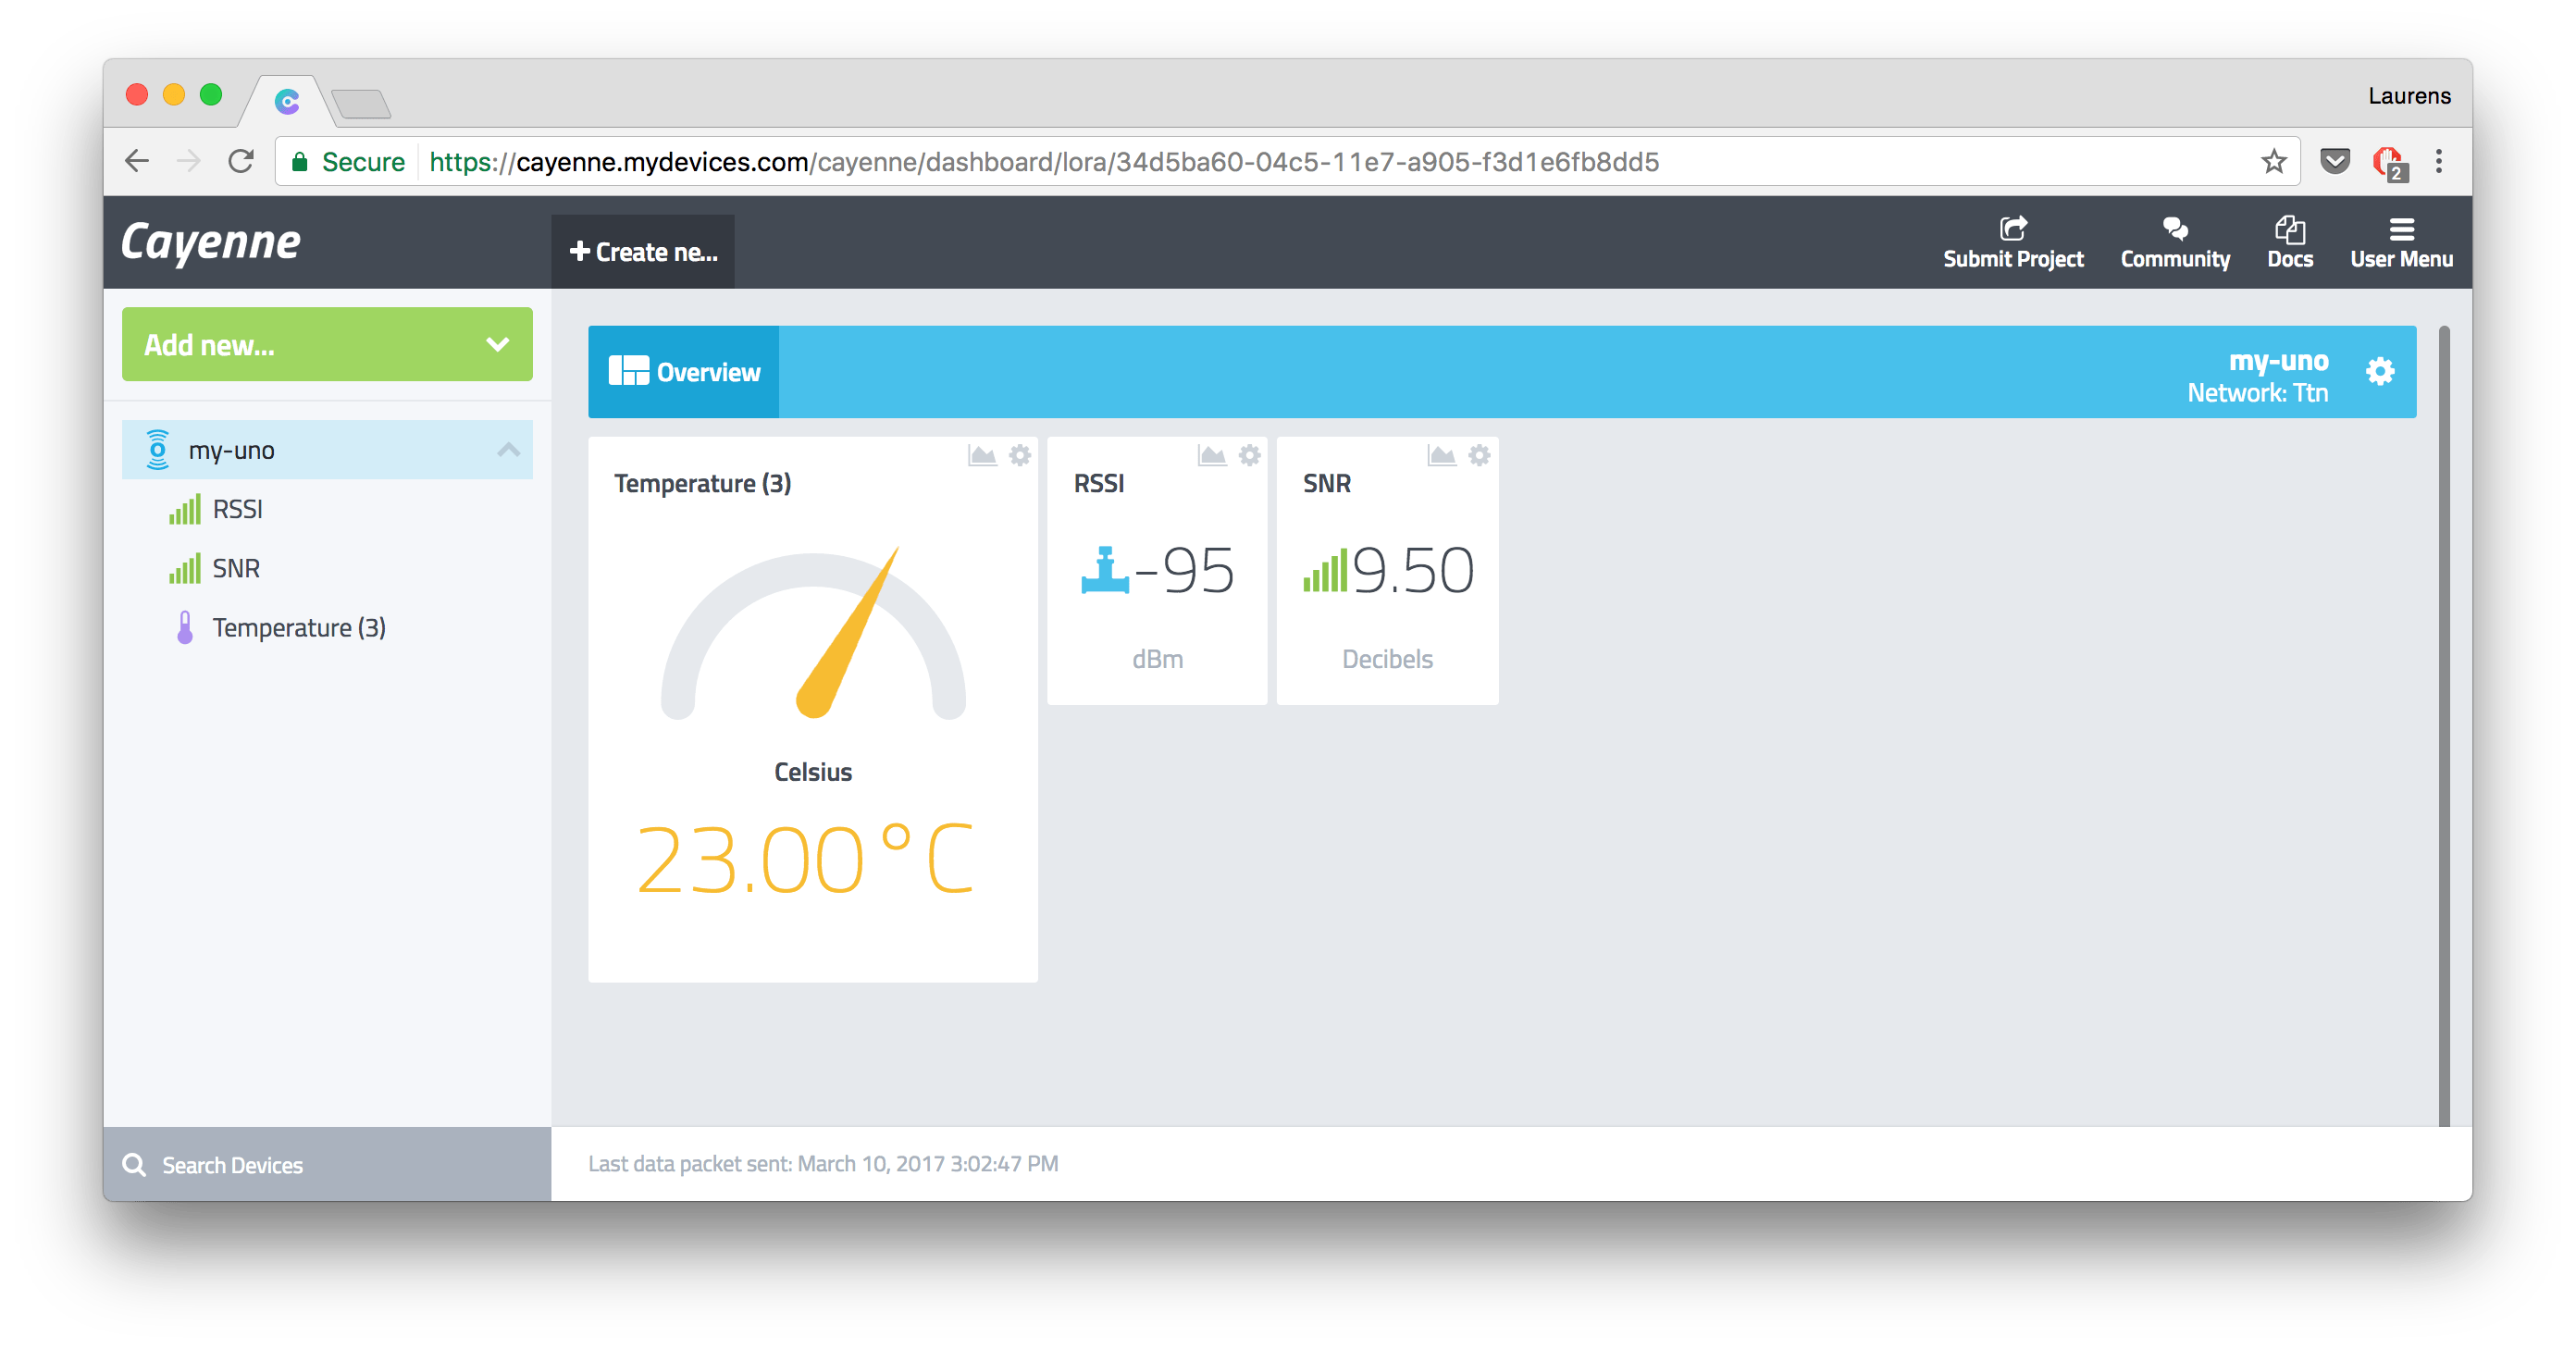This screenshot has width=2576, height=1349.
Task: Collapse the my-uno device tree
Action: click(508, 450)
